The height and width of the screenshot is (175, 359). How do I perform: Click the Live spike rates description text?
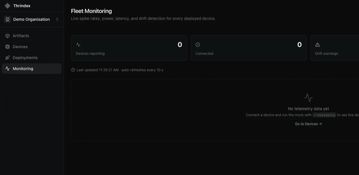tap(143, 18)
